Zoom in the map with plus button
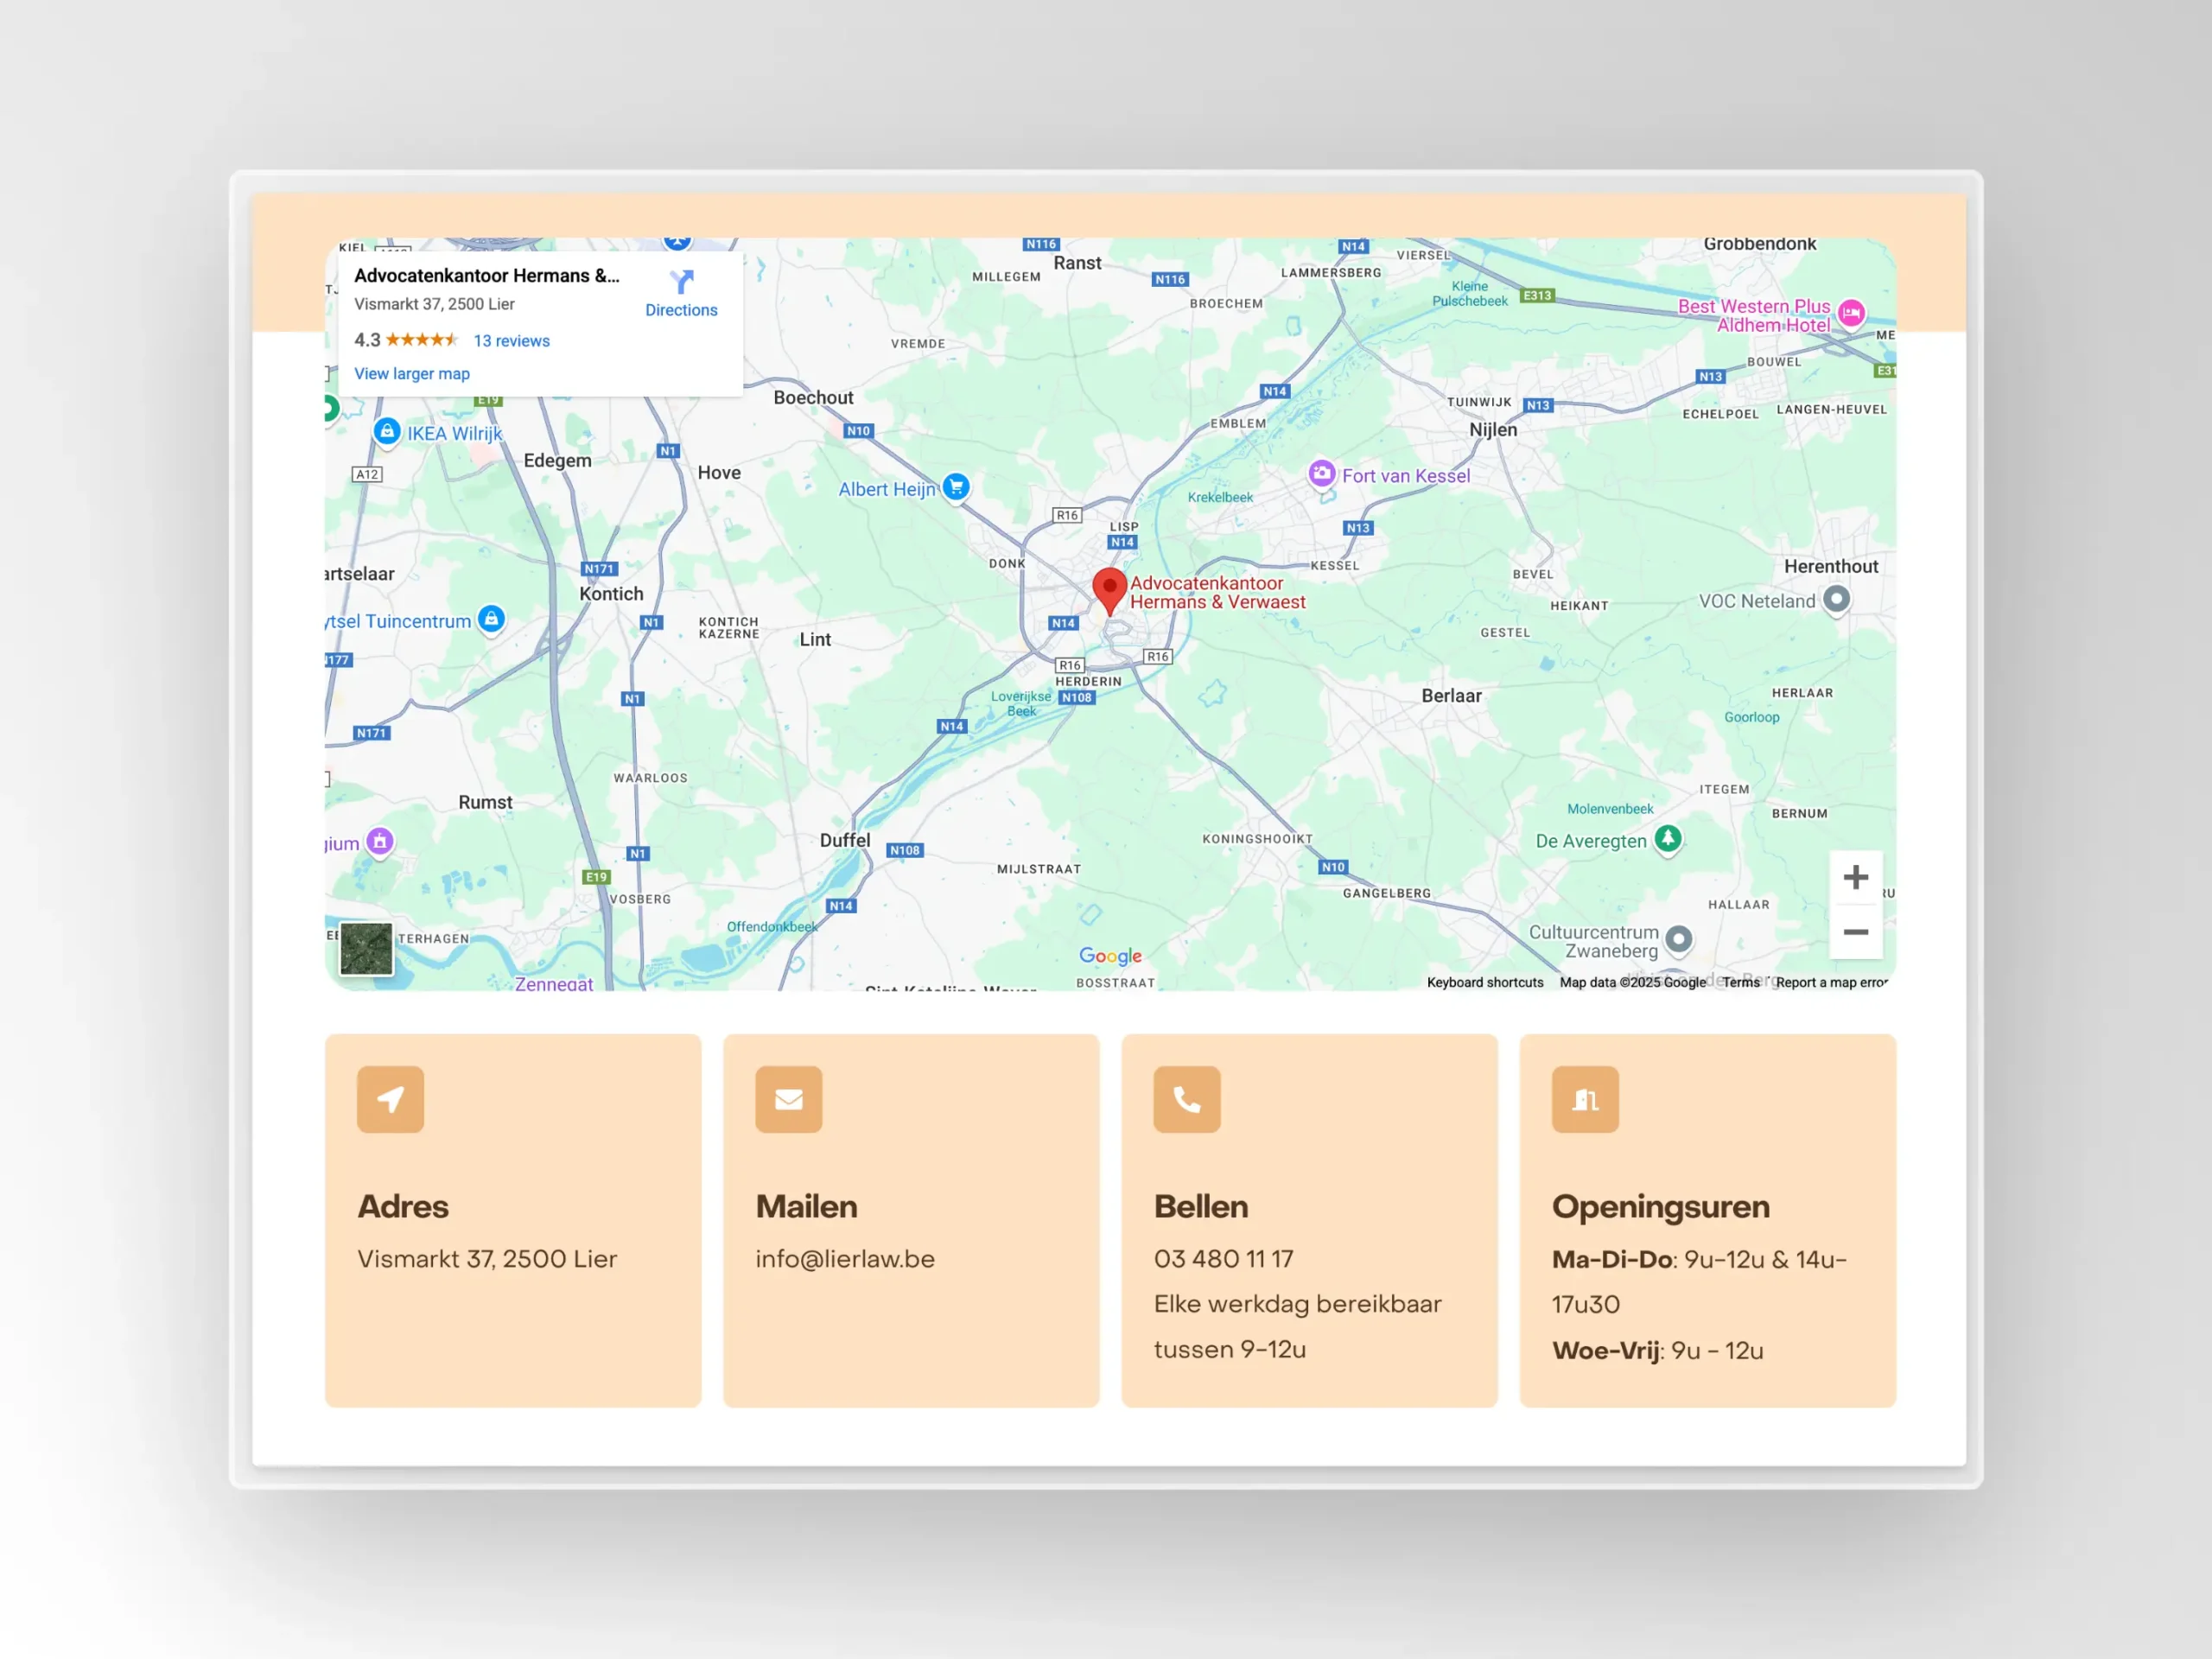 1855,877
